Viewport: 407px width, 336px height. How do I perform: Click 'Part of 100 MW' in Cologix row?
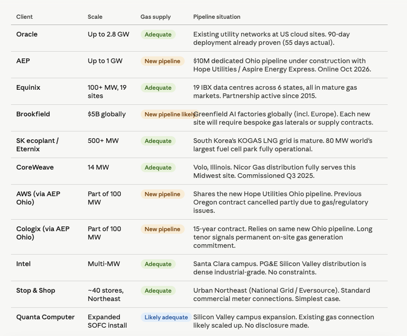point(104,233)
